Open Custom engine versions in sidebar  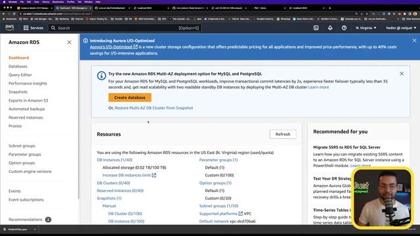tap(30, 171)
